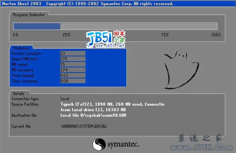Click the 25% progress marker
This screenshot has width=236, height=153.
[66, 35]
